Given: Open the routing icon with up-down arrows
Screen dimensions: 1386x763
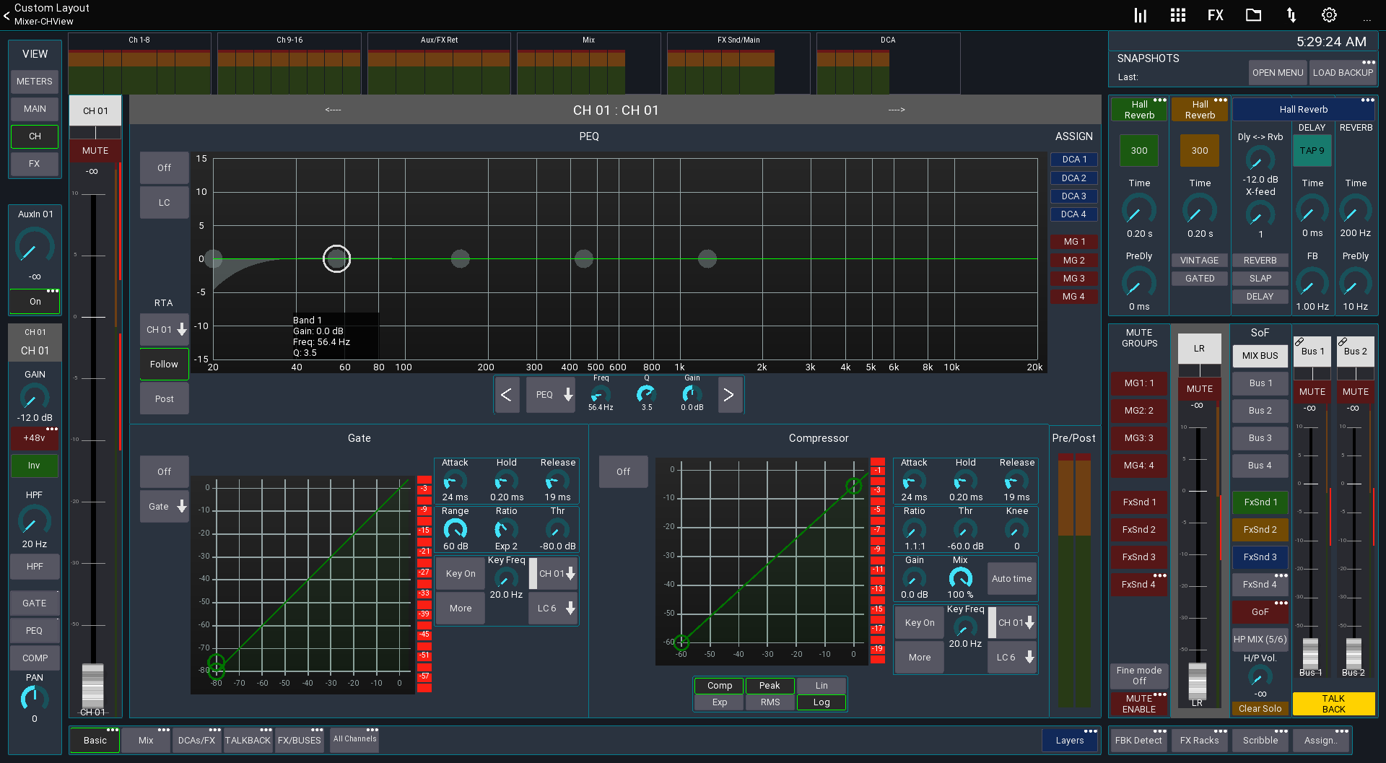Looking at the screenshot, I should point(1291,14).
